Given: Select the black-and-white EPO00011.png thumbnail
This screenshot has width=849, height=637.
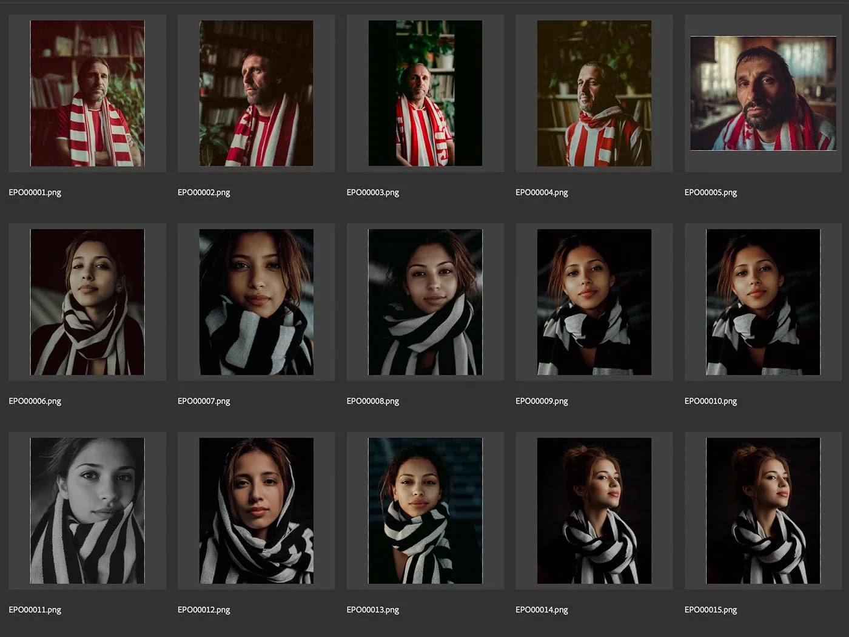Looking at the screenshot, I should (x=87, y=511).
